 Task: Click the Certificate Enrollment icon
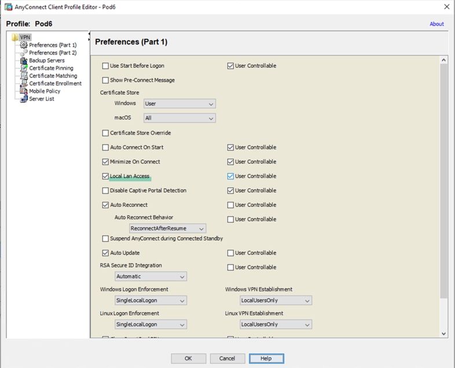coord(24,83)
